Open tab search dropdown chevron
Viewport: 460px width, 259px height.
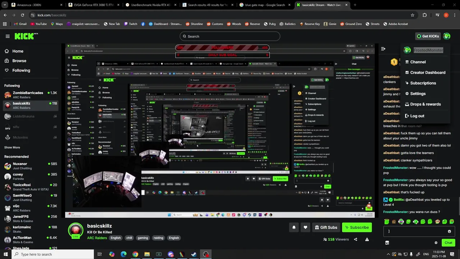[4, 5]
